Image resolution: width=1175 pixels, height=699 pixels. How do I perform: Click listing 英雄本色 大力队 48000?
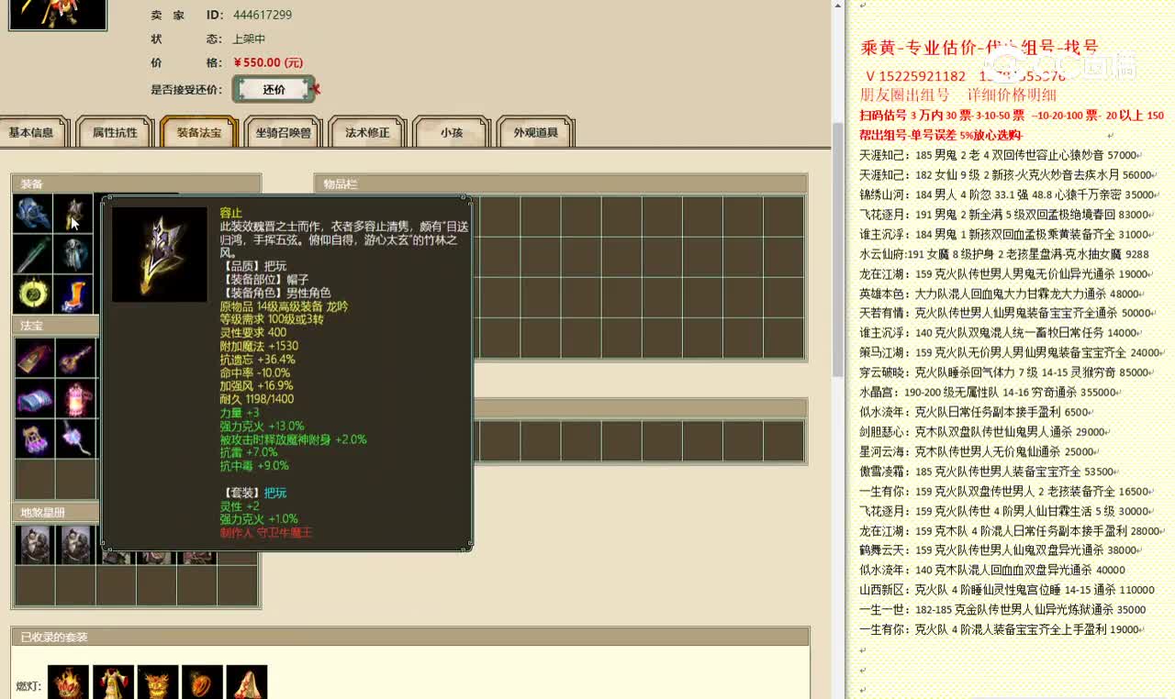[x=1002, y=294]
